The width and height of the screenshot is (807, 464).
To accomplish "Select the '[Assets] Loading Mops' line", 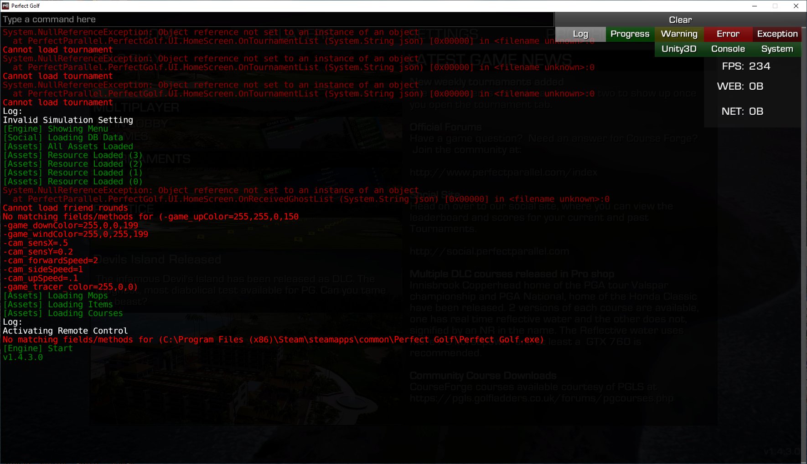I will [x=56, y=296].
